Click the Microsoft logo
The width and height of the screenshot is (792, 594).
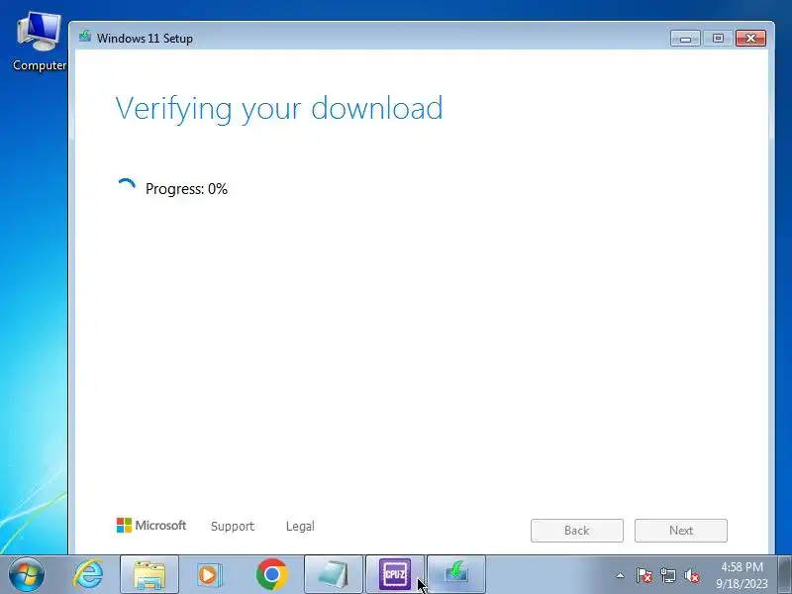coord(151,526)
